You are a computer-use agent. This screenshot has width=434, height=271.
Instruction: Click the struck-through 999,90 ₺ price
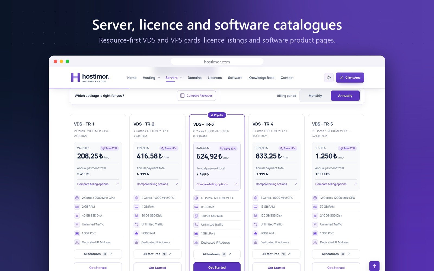(262, 148)
